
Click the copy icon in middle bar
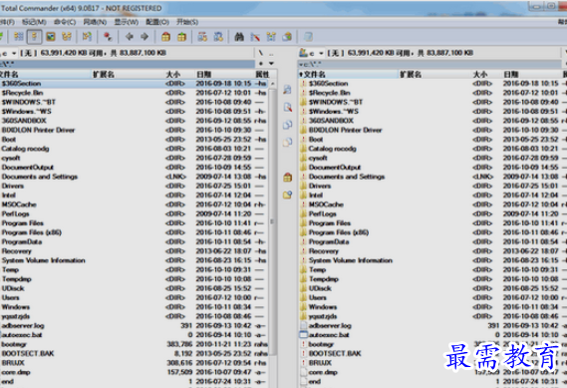click(x=287, y=124)
